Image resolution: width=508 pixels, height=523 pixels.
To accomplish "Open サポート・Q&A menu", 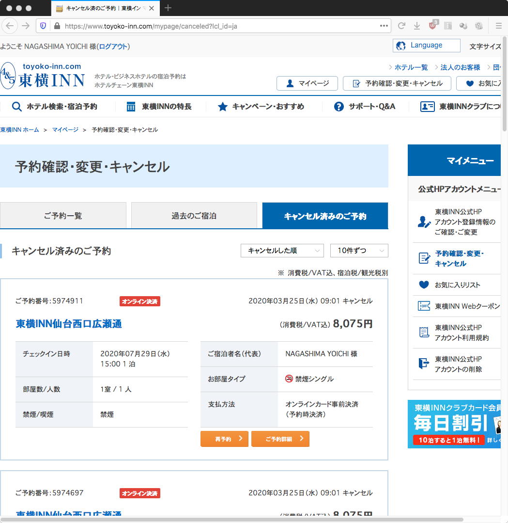I will pos(364,107).
